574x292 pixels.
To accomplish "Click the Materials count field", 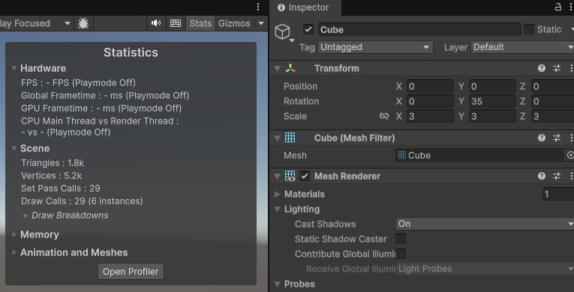I will pos(558,194).
